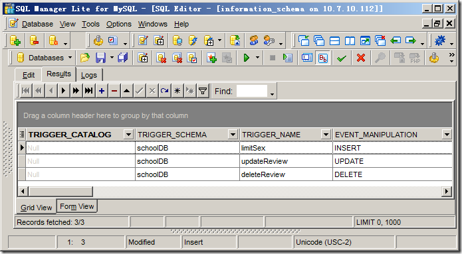The image size is (462, 254).
Task: Click the Open file folder icon
Action: [x=85, y=58]
